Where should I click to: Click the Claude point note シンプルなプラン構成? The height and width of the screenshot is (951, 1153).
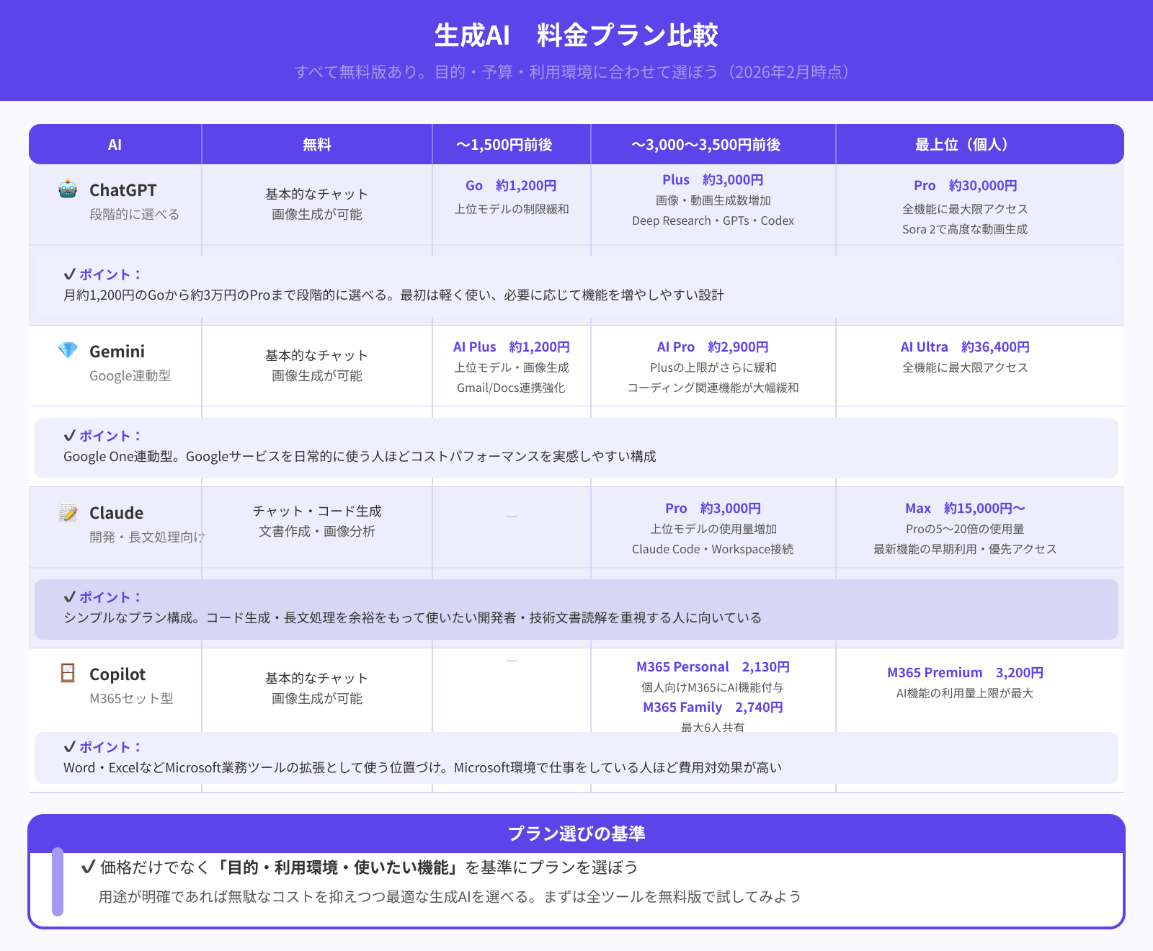(x=412, y=618)
